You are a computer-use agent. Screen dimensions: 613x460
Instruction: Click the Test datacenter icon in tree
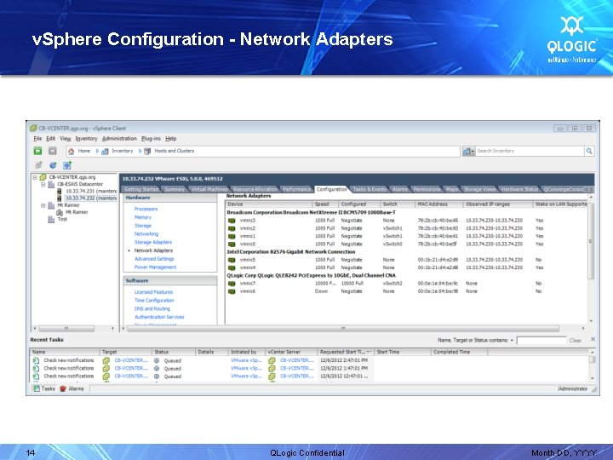(51, 220)
